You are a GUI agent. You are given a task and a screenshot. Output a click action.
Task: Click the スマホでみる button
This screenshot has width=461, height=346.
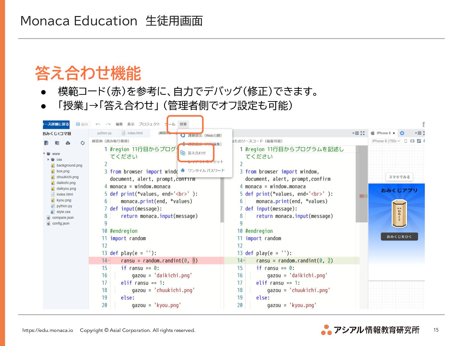pyautogui.click(x=399, y=177)
